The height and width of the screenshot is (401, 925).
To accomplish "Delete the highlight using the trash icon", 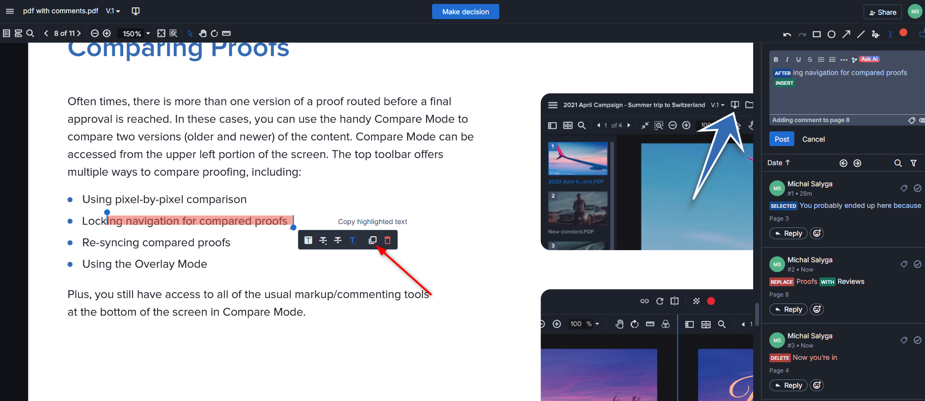I will click(x=387, y=240).
